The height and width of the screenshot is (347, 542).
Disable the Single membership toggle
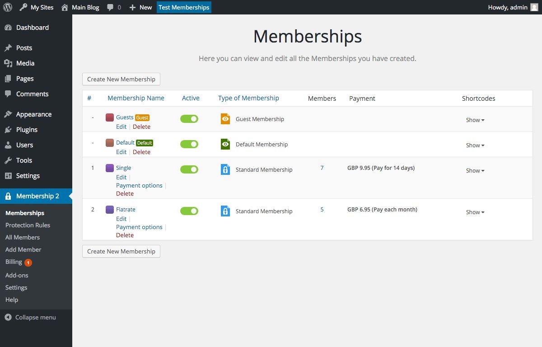[189, 169]
